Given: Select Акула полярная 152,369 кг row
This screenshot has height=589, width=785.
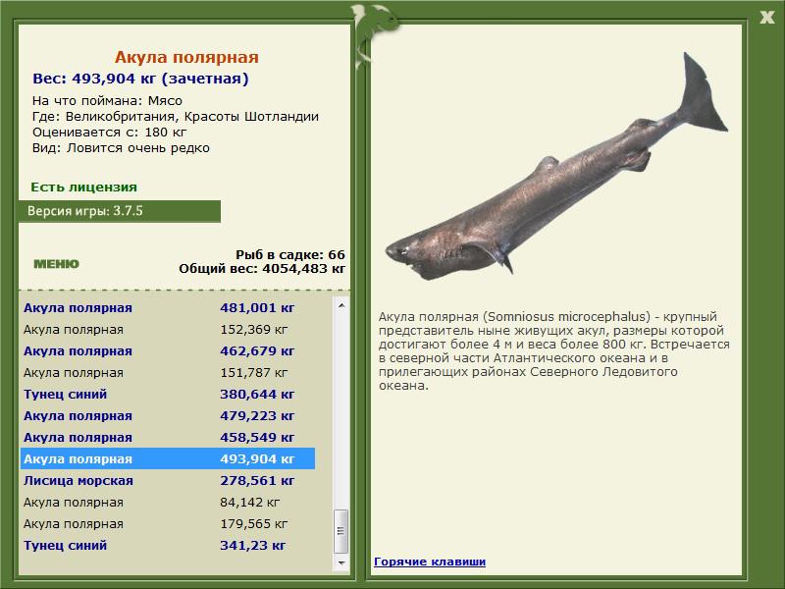Looking at the screenshot, I should coord(168,330).
